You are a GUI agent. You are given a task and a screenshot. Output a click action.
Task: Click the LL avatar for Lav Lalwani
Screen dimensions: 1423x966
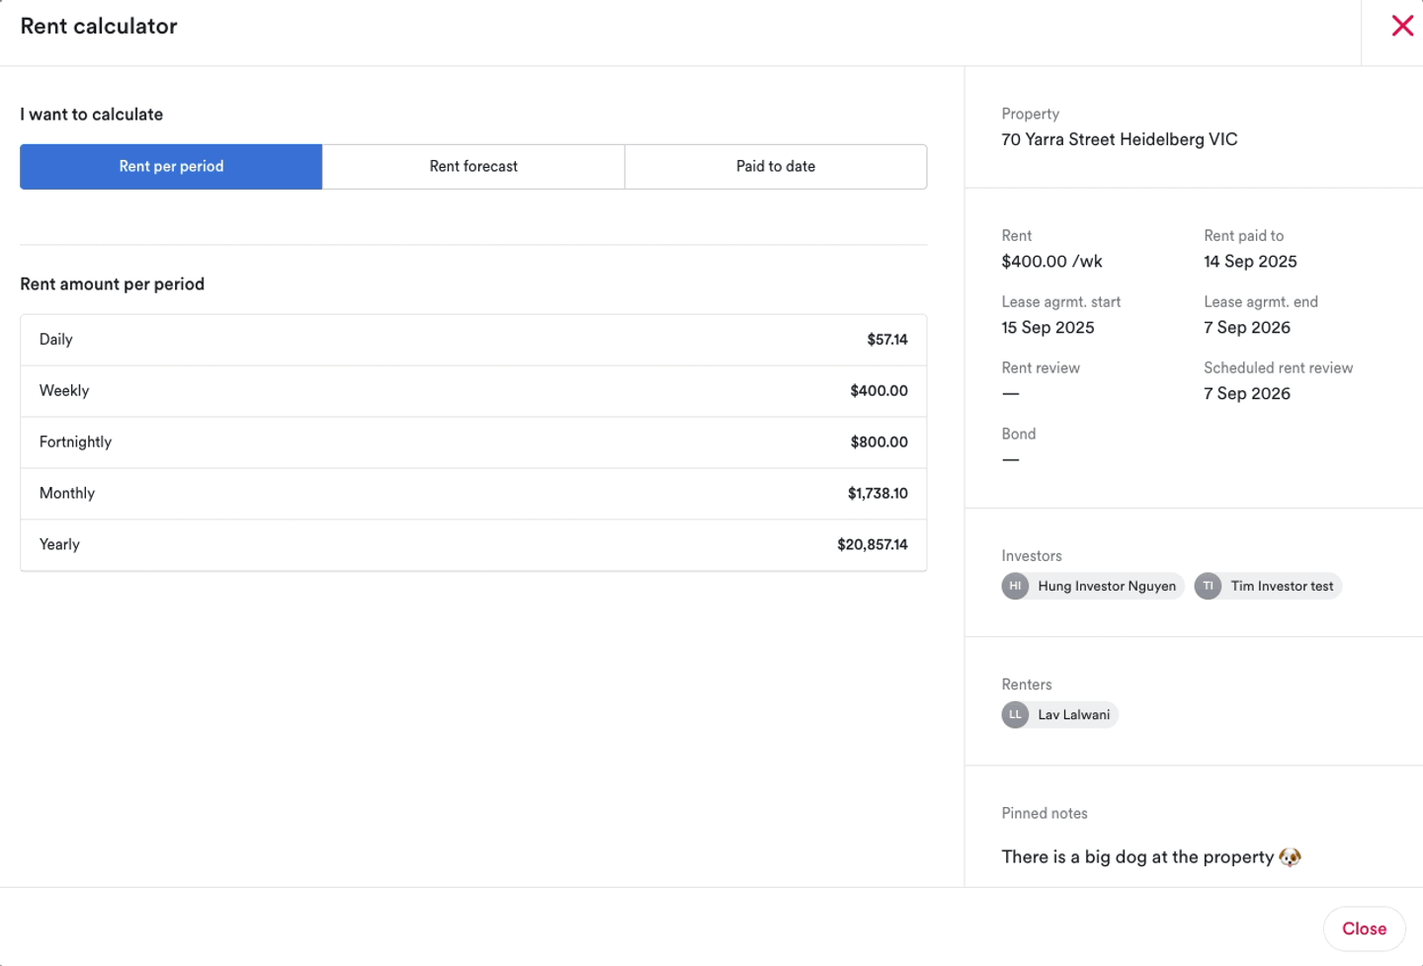[1015, 714]
